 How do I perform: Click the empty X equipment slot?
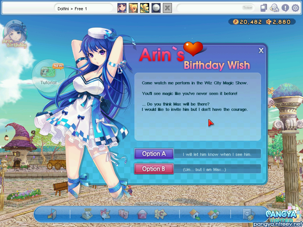(x=167, y=8)
